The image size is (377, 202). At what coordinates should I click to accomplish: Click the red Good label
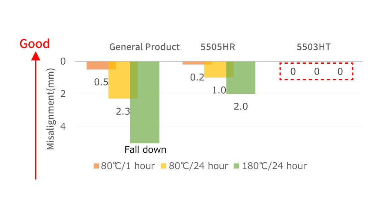35,44
